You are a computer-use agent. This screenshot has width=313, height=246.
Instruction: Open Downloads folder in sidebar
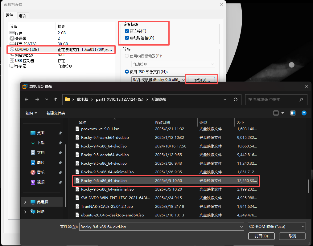(40, 143)
